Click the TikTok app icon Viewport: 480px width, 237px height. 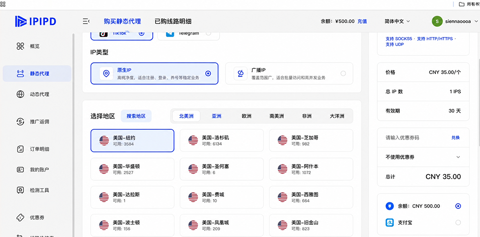coord(104,34)
